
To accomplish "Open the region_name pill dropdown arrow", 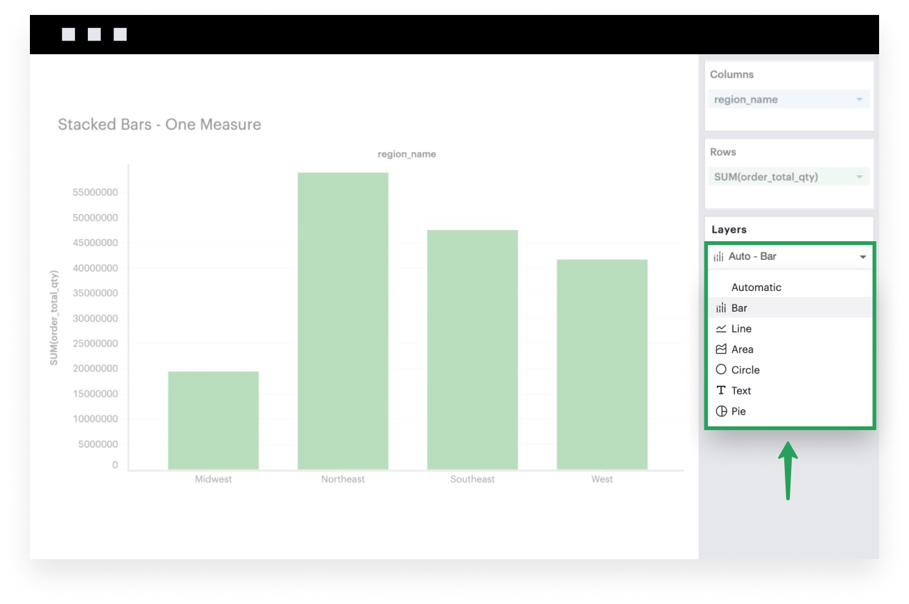I will 859,100.
